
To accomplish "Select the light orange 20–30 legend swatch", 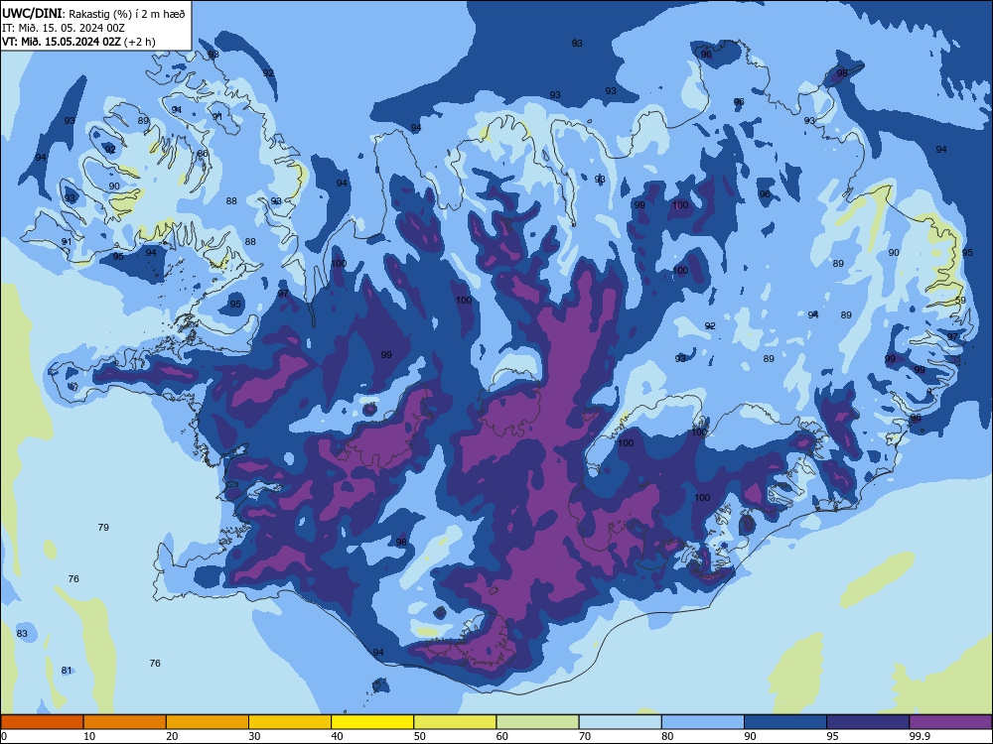I will (x=208, y=722).
